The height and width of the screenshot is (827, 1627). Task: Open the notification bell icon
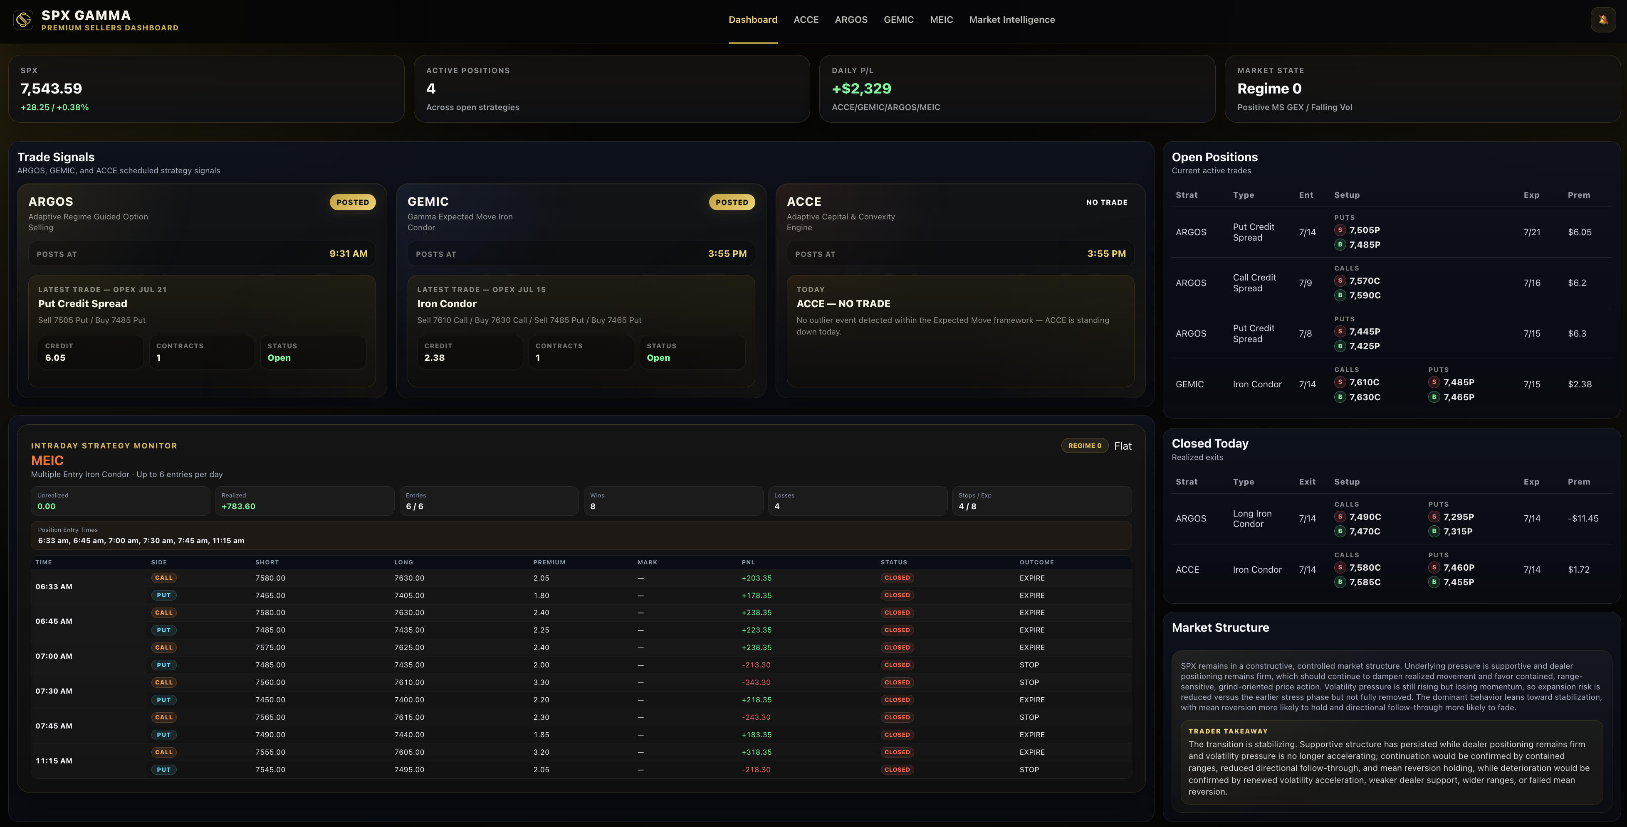click(1603, 20)
